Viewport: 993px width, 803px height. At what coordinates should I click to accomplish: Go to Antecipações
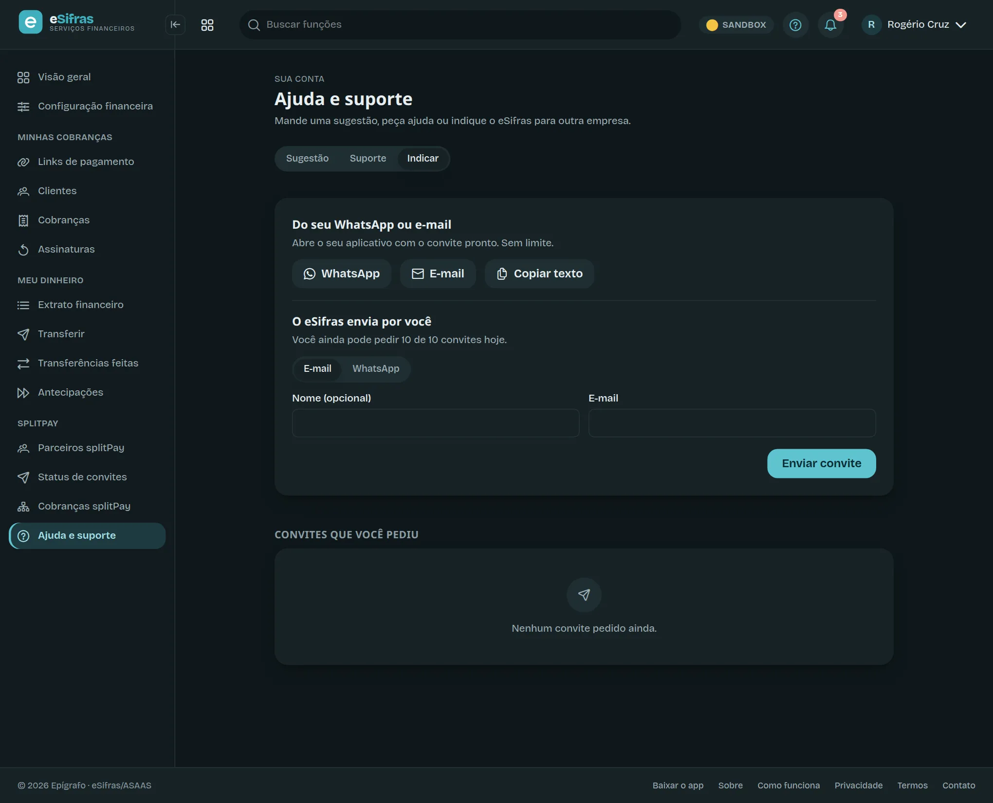[x=88, y=393]
